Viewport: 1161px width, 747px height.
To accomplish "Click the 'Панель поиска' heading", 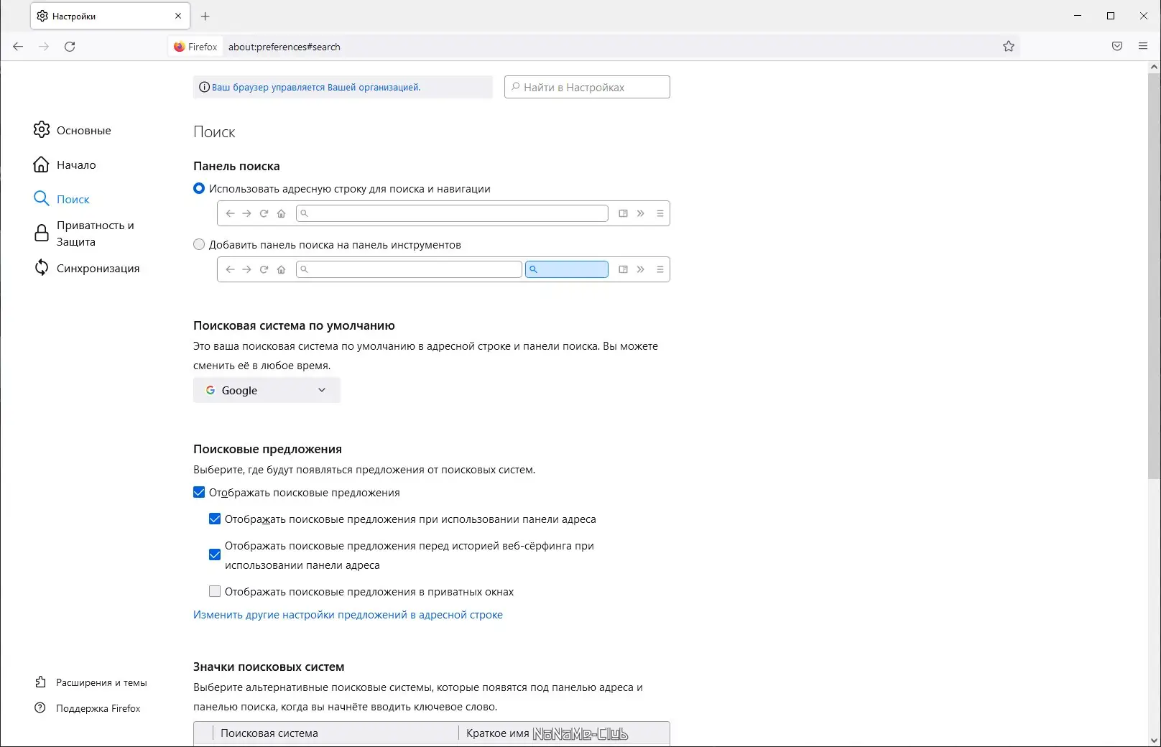I will tap(236, 166).
